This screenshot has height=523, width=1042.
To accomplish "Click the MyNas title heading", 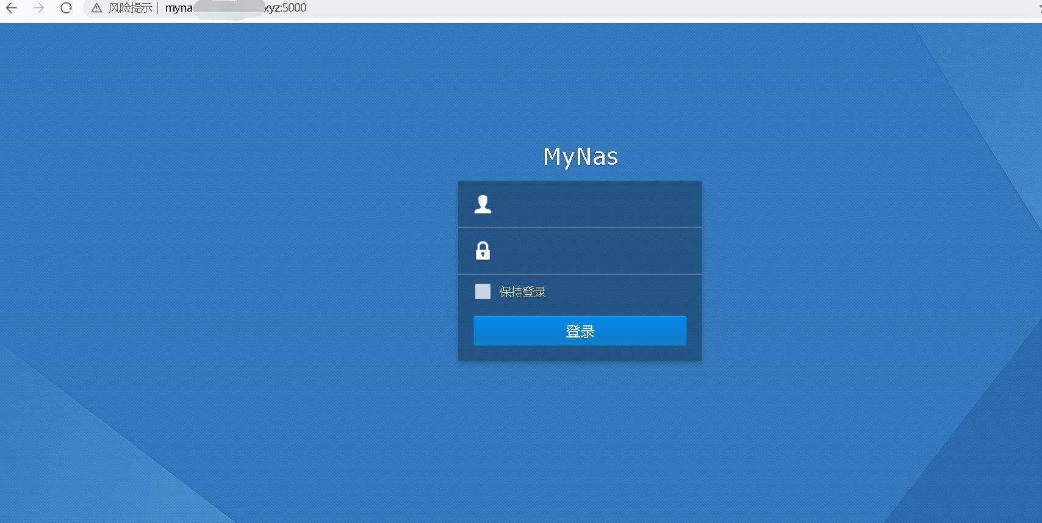I will (x=580, y=157).
